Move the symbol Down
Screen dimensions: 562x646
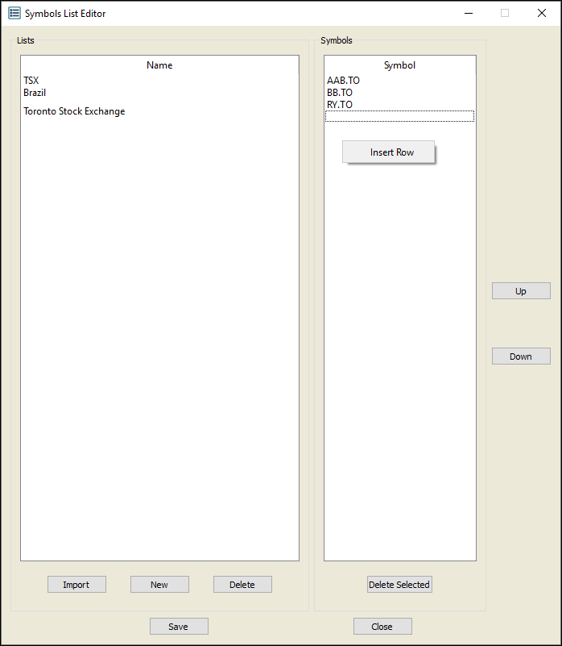pos(521,356)
